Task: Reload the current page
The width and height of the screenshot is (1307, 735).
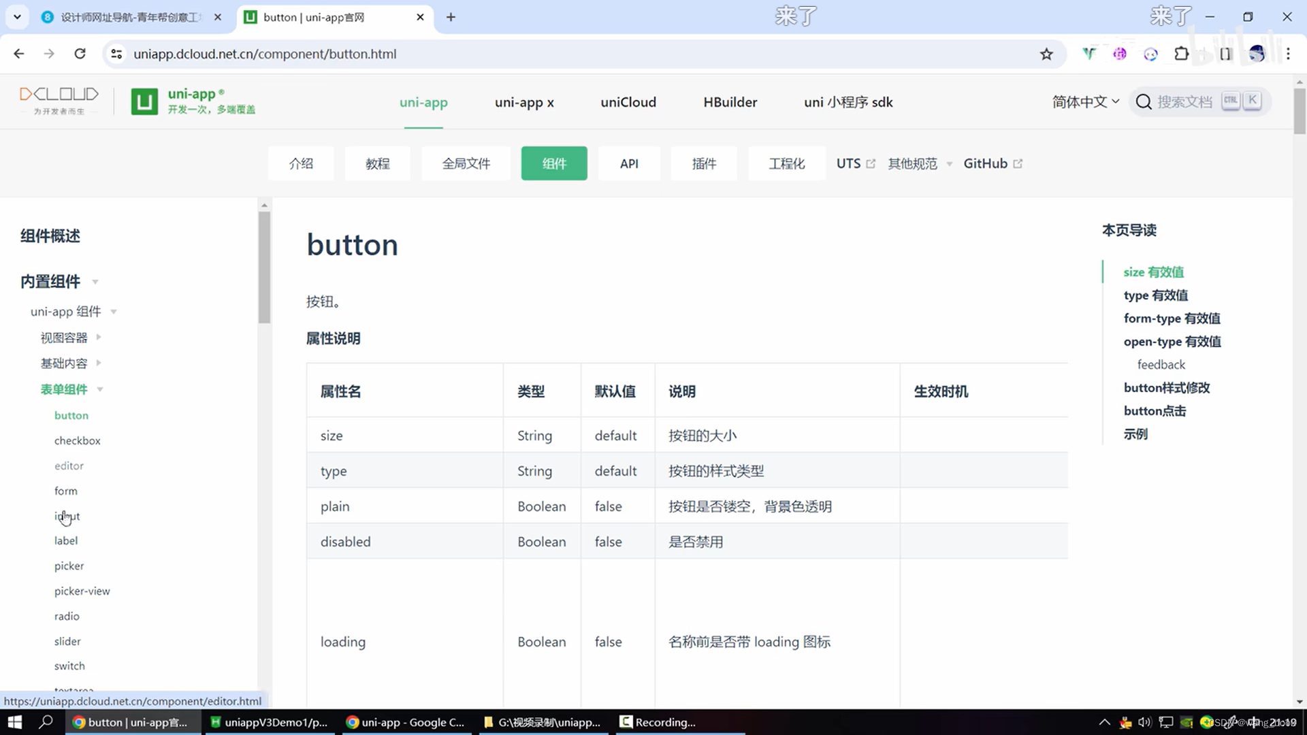Action: 80,54
